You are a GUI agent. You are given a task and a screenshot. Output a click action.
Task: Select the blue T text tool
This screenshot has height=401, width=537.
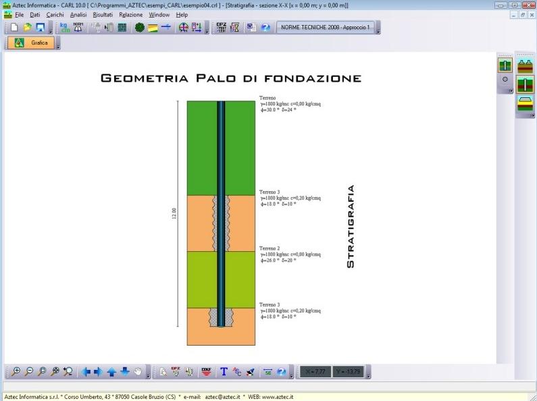click(224, 371)
